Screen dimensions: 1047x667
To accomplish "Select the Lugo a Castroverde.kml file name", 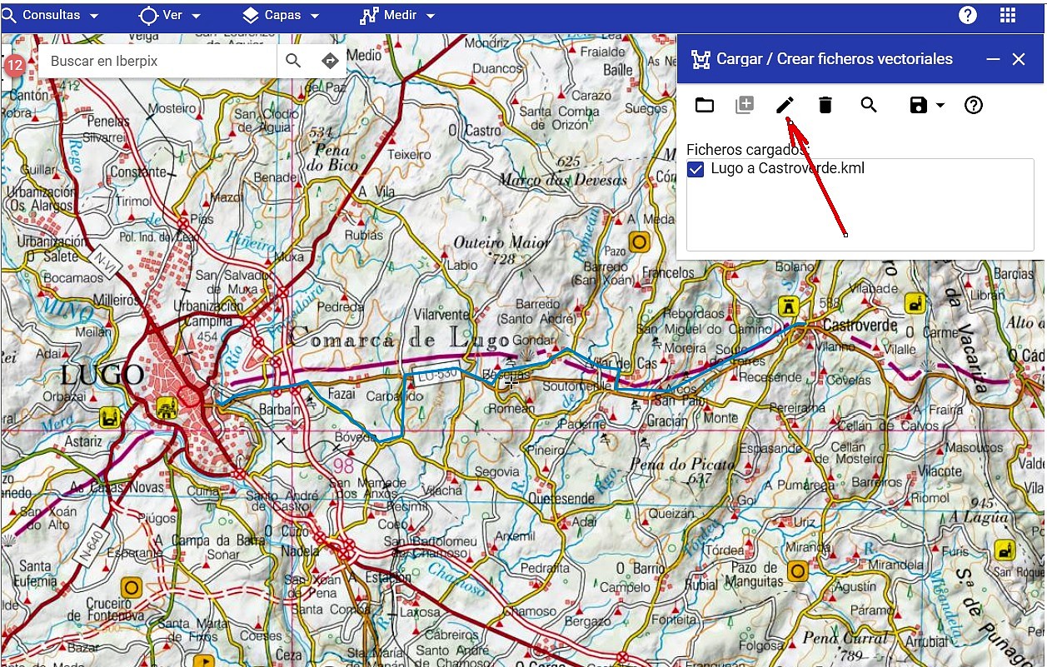I will click(788, 169).
